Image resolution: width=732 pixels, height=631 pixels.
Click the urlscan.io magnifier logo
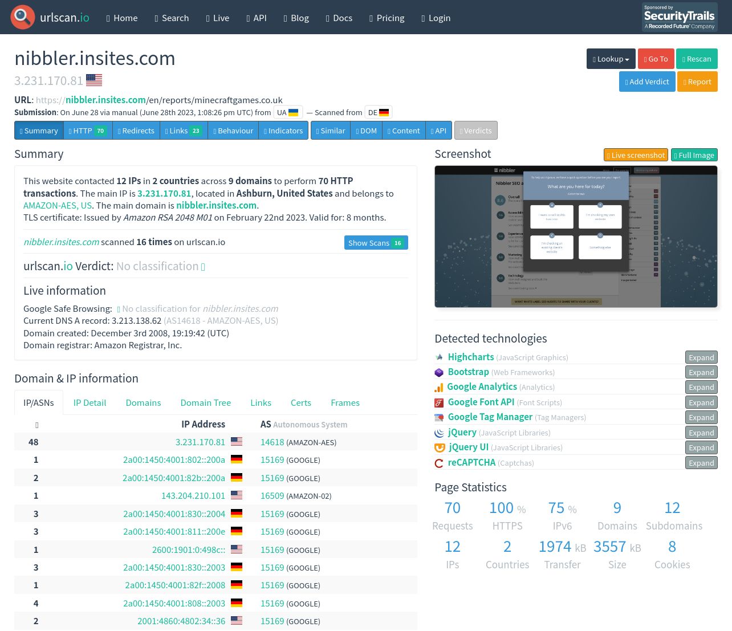point(22,17)
